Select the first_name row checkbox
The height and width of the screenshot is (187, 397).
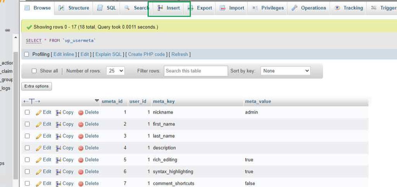tap(27, 124)
